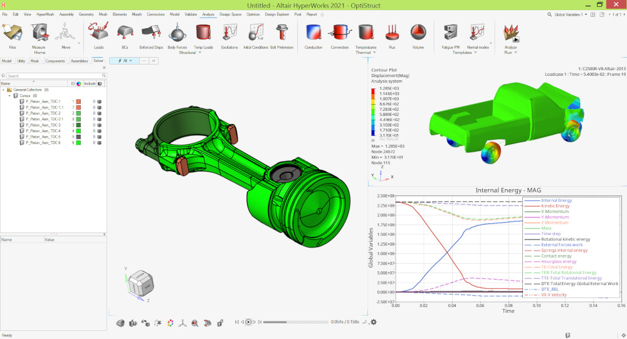Click the browser Search field
Image resolution: width=627 pixels, height=339 pixels.
55,76
